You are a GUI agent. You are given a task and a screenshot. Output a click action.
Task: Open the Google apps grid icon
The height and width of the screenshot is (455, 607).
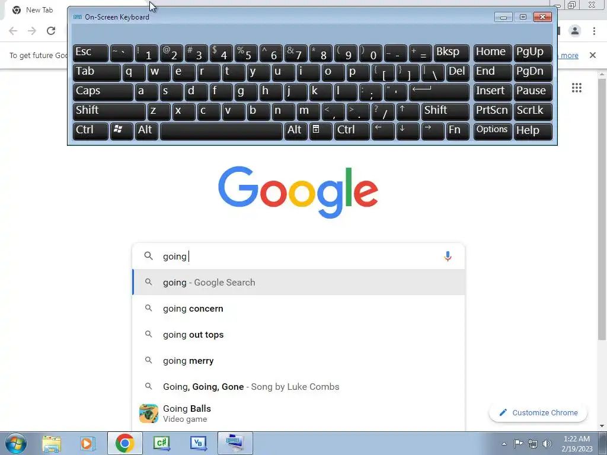pyautogui.click(x=576, y=88)
